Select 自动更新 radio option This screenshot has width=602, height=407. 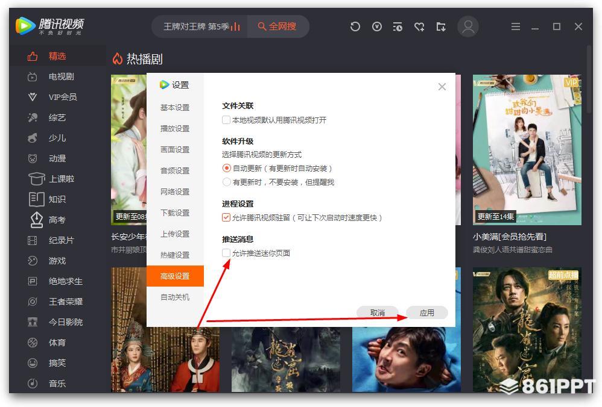click(227, 168)
